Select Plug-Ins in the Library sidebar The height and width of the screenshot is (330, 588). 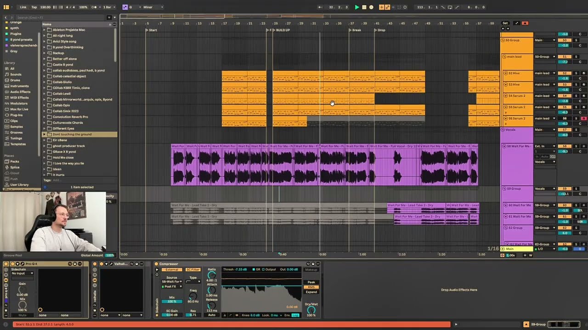[17, 115]
